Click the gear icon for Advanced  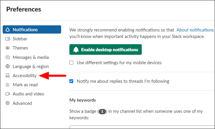coord(8,103)
